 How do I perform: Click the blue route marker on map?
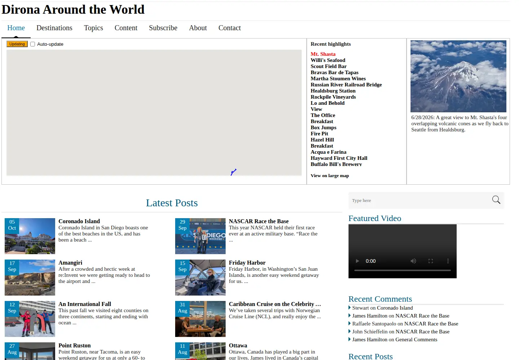(234, 172)
